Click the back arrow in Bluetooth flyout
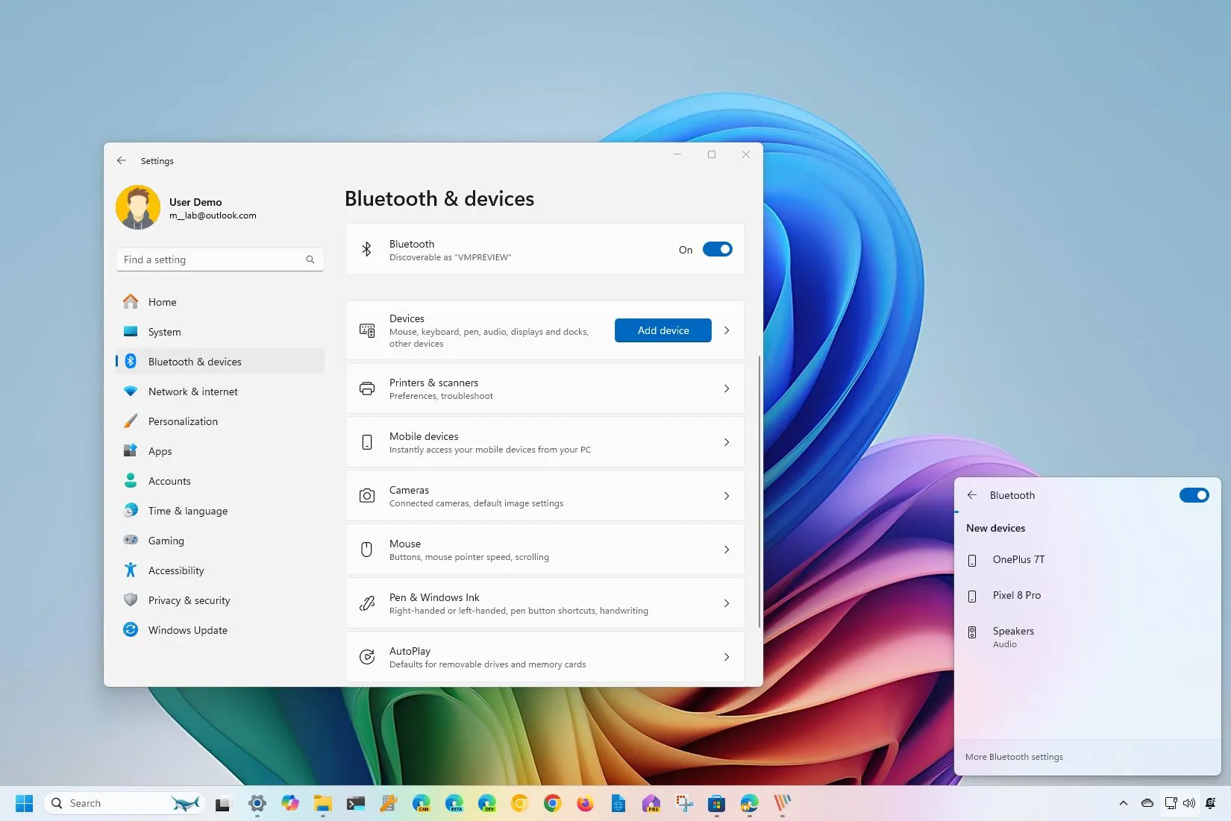Image resolution: width=1231 pixels, height=821 pixels. [971, 495]
